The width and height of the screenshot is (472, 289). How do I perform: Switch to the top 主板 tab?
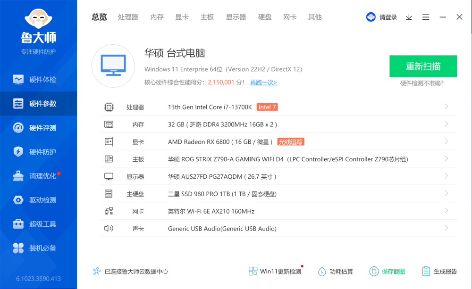[x=207, y=17]
